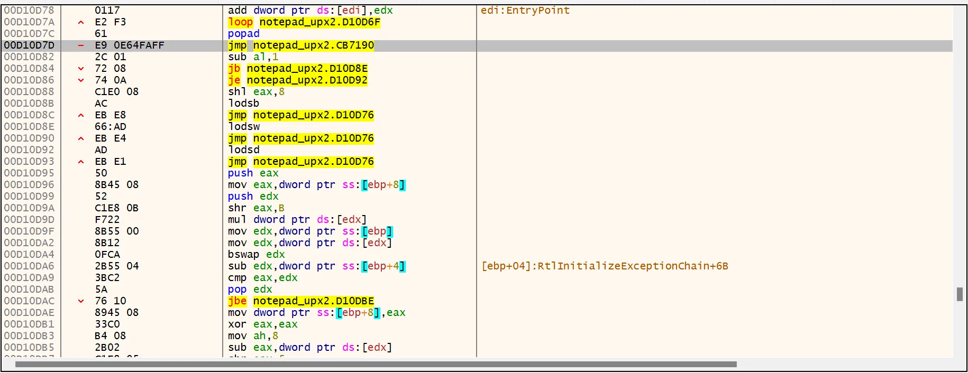Select the jbe notepad_upx2.D10DBE instruction
968x373 pixels.
point(301,301)
